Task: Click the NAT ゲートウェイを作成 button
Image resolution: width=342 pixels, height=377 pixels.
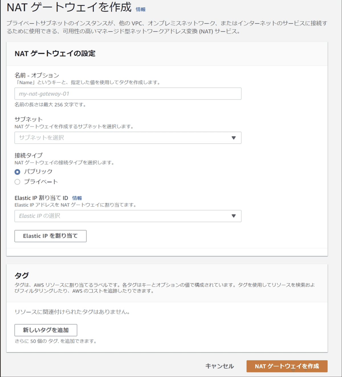Action: click(287, 366)
